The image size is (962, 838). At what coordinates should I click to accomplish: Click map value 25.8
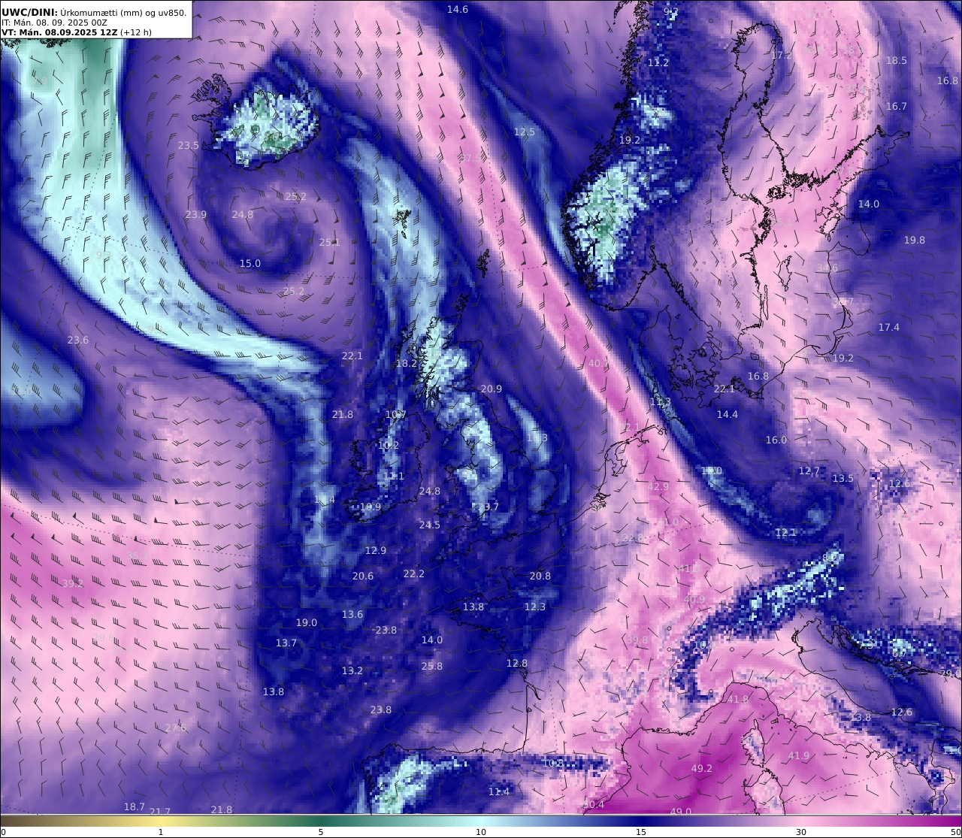point(432,667)
